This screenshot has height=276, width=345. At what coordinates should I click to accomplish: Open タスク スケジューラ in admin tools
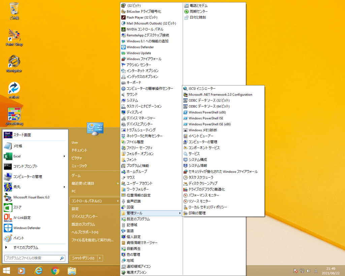[223, 177]
